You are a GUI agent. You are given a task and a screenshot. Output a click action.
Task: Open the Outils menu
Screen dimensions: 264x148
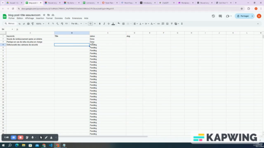(x=67, y=18)
